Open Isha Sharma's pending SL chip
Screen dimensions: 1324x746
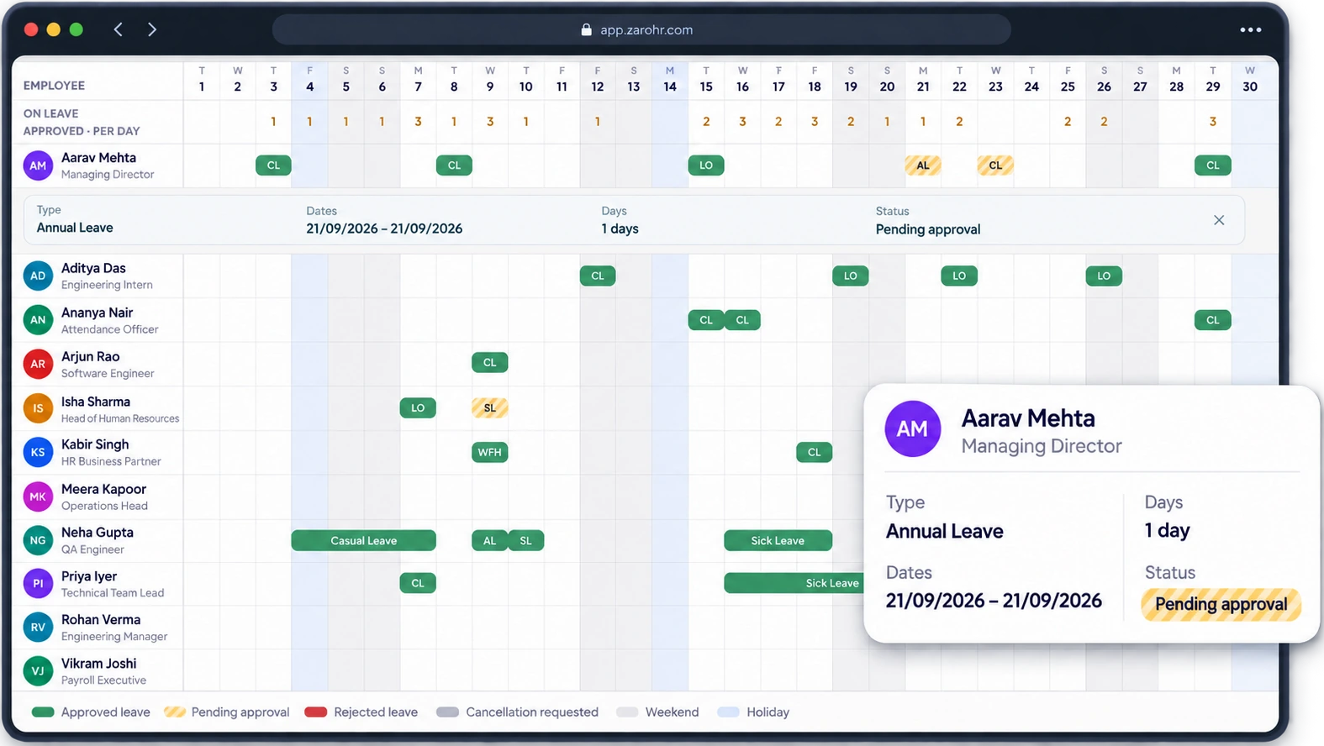coord(490,408)
